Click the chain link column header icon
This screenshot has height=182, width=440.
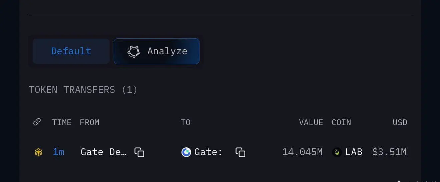37,122
